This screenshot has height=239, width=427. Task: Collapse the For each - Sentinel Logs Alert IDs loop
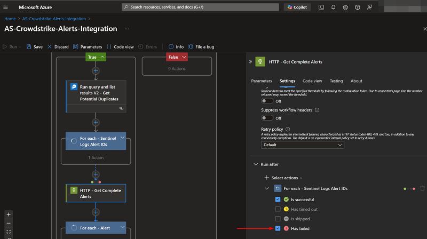pos(122,138)
